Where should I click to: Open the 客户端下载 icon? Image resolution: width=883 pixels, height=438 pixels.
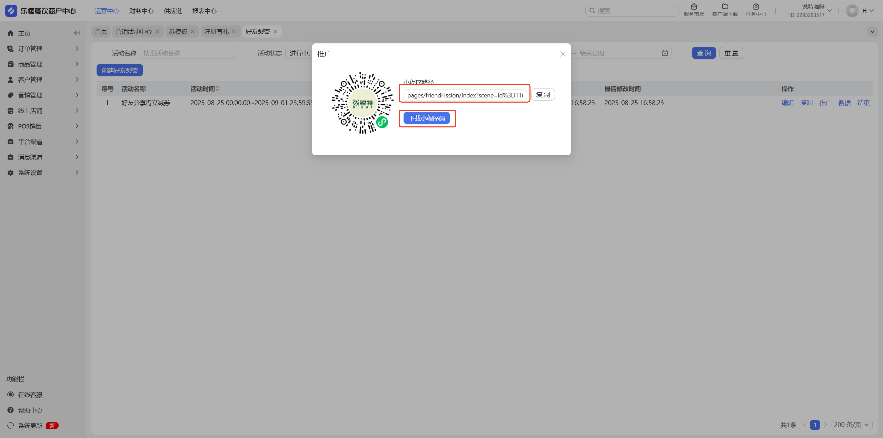point(725,7)
